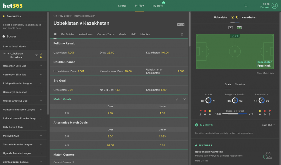This screenshot has width=281, height=165.
Task: Expand India Mizoram Premier League
Action: (23, 118)
